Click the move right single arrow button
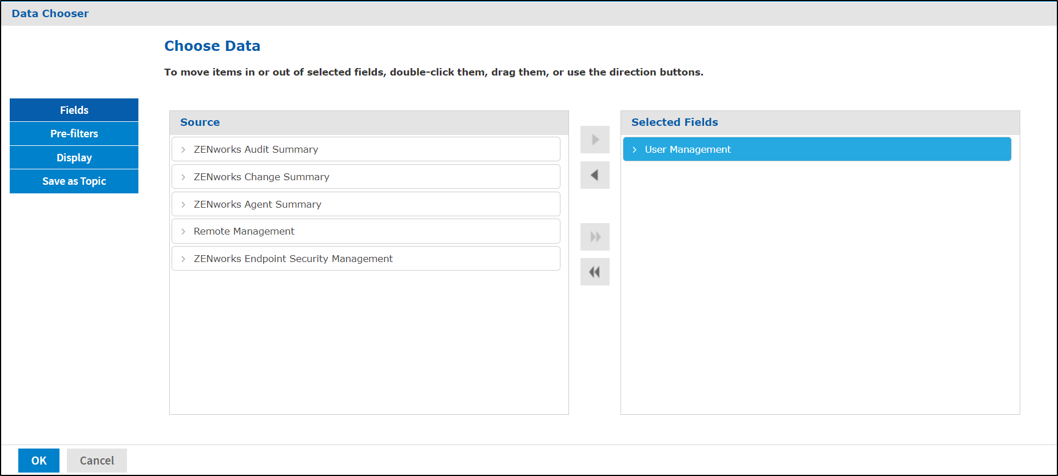The height and width of the screenshot is (476, 1058). [595, 140]
